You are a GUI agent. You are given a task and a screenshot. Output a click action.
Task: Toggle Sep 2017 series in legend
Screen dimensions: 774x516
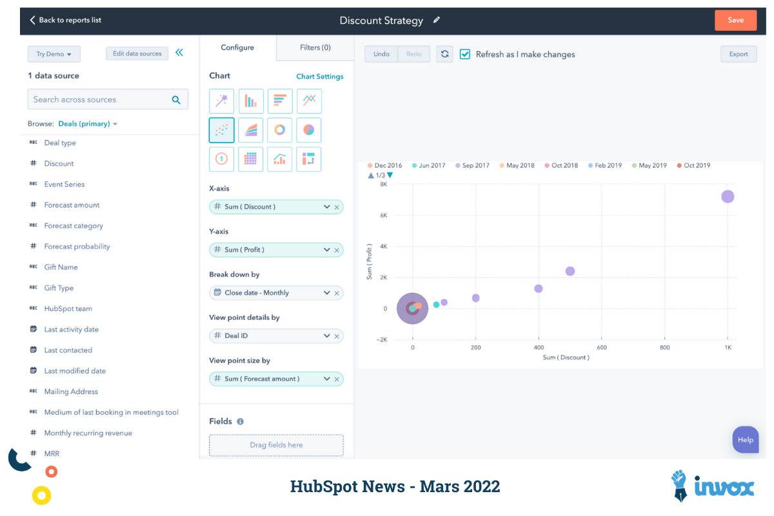473,166
